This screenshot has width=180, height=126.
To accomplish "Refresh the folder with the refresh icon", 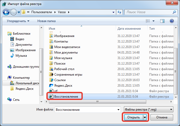I will 119,12.
